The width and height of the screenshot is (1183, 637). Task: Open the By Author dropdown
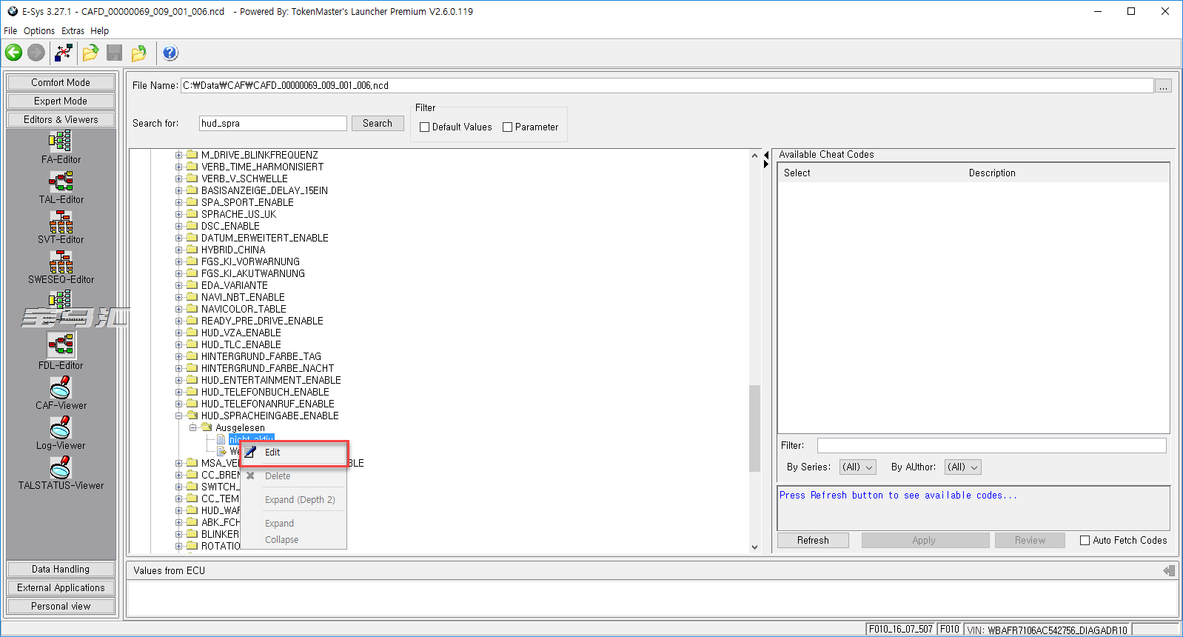(962, 467)
